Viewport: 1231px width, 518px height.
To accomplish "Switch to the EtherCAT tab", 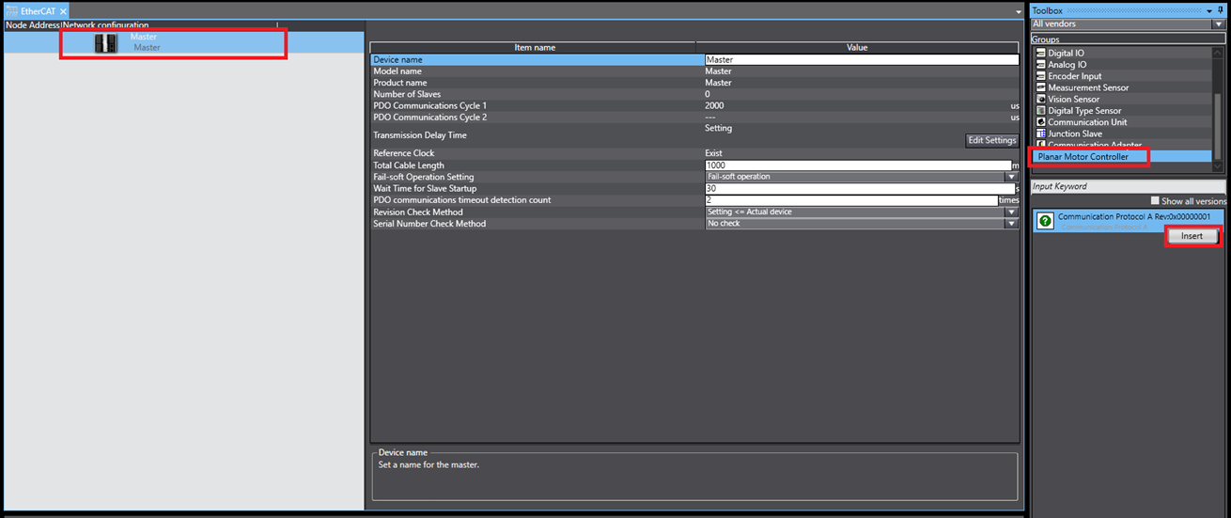I will pyautogui.click(x=38, y=10).
